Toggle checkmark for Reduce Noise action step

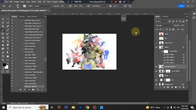(12, 49)
